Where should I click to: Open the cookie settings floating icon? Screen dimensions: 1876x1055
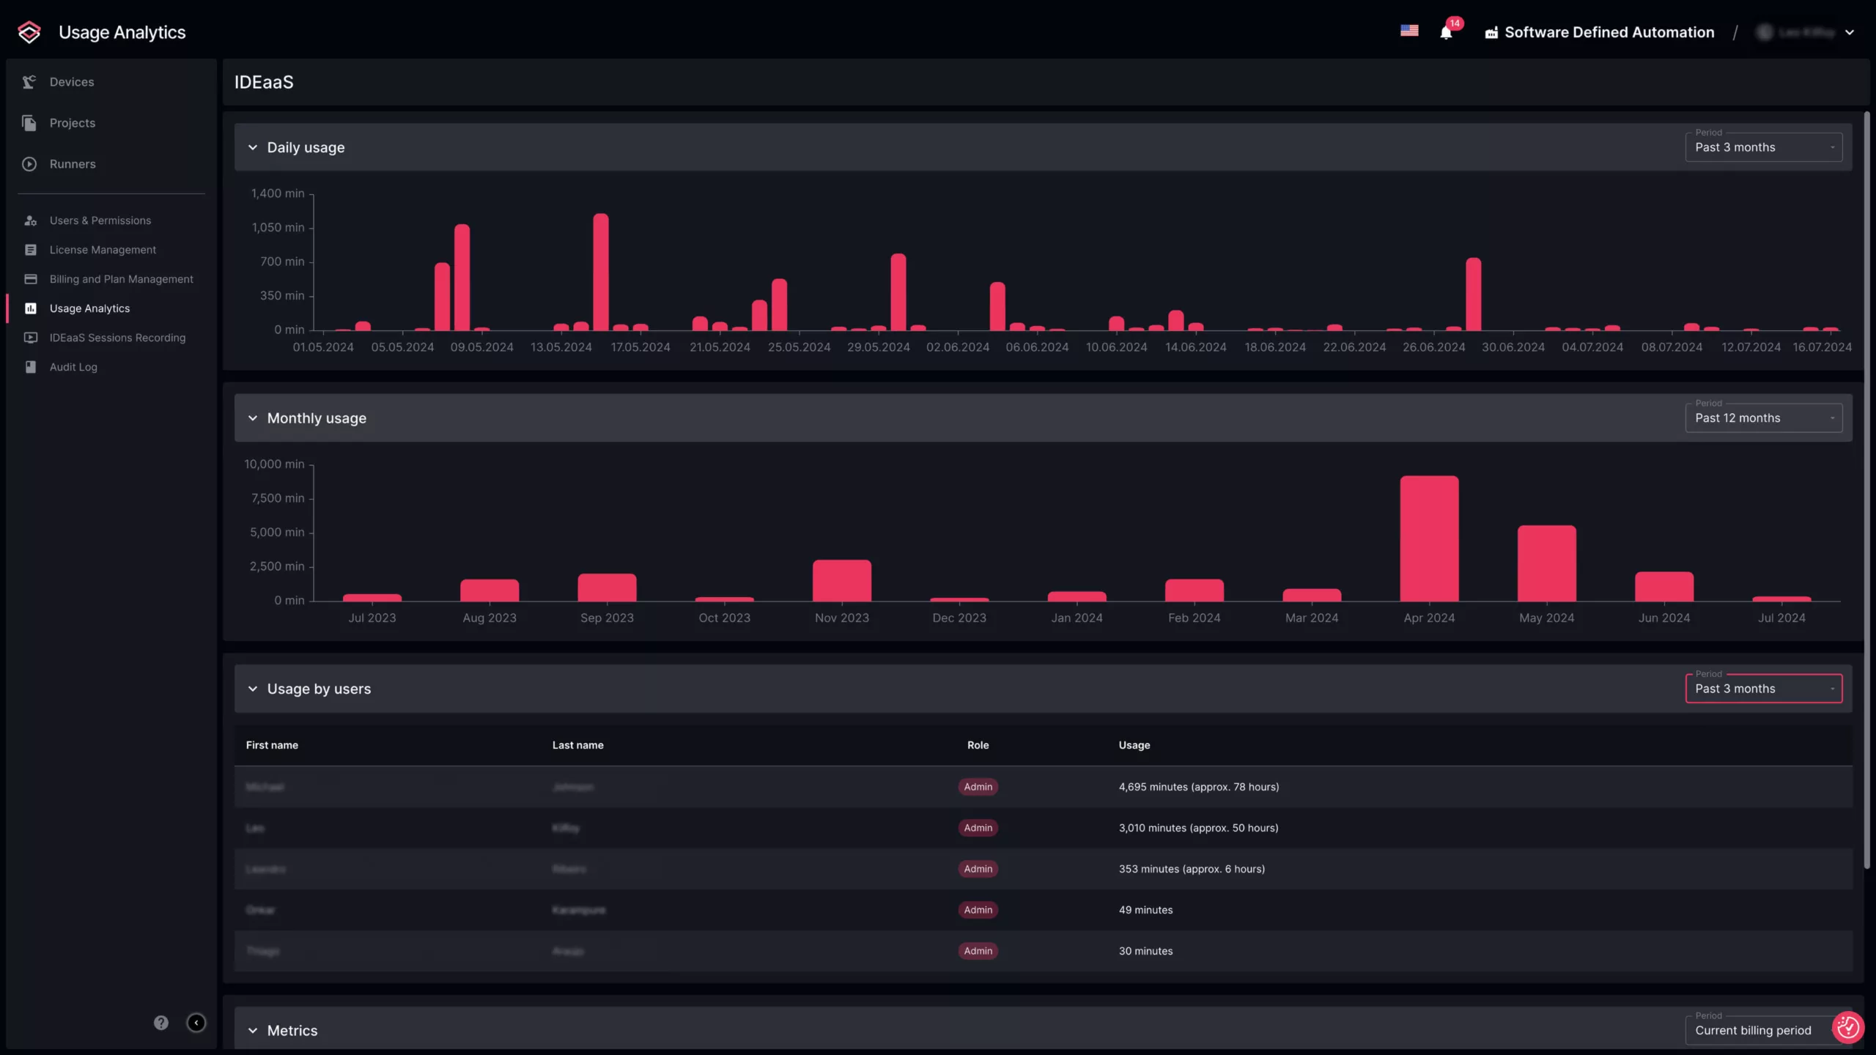[x=1847, y=1027]
